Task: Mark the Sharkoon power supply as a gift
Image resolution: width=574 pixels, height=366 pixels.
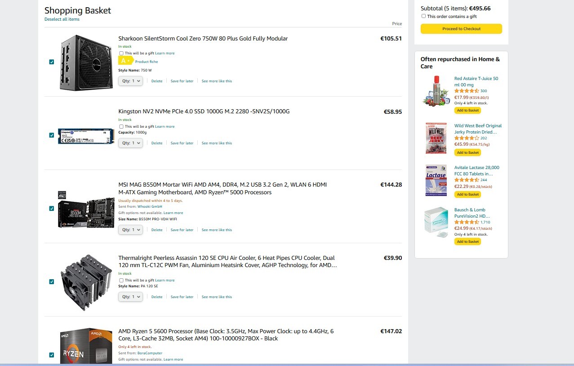Action: click(x=121, y=53)
